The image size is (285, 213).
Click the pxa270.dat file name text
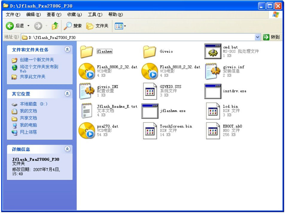[108, 126]
